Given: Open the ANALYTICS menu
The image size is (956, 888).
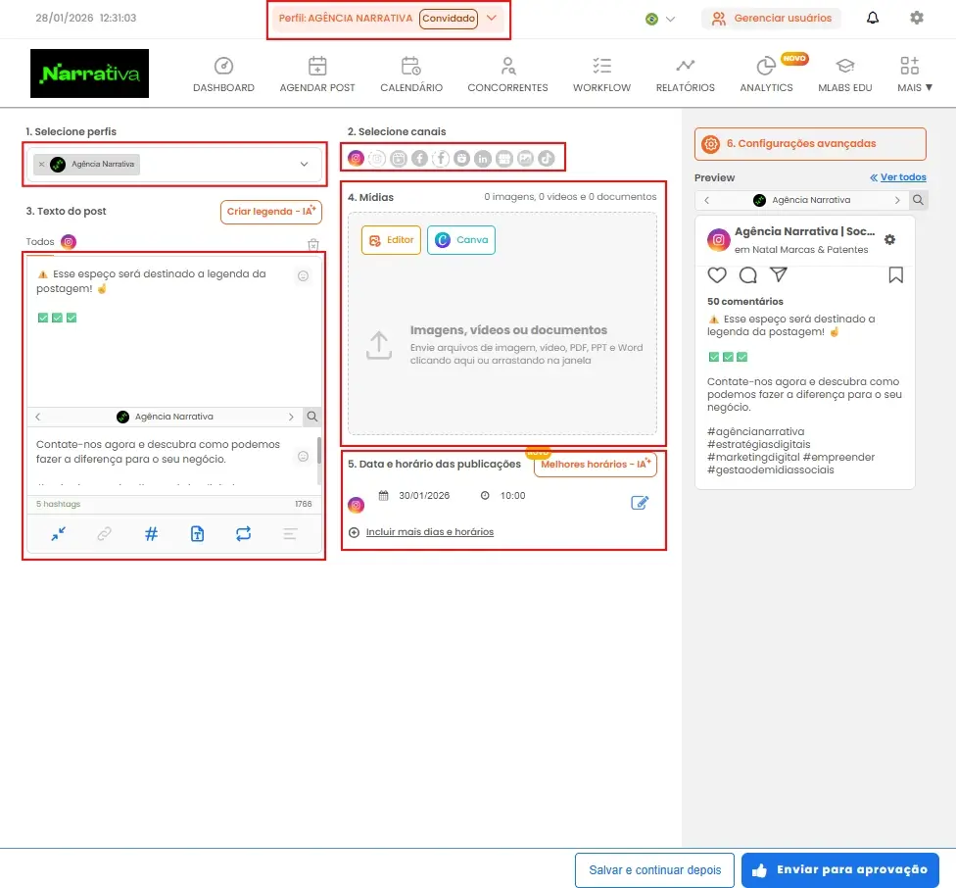Looking at the screenshot, I should (x=766, y=74).
